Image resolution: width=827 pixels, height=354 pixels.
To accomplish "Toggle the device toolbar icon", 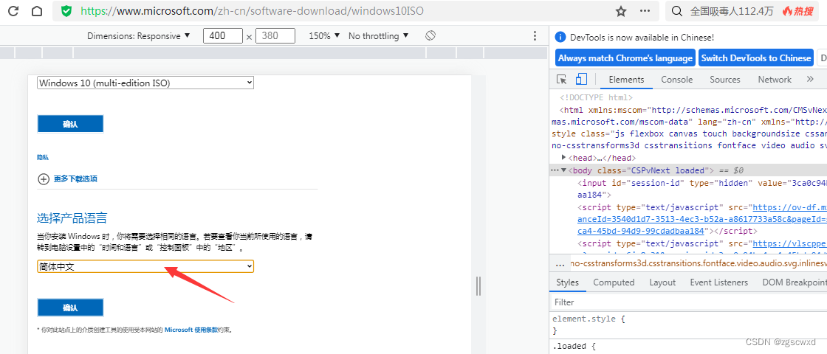I will [581, 80].
